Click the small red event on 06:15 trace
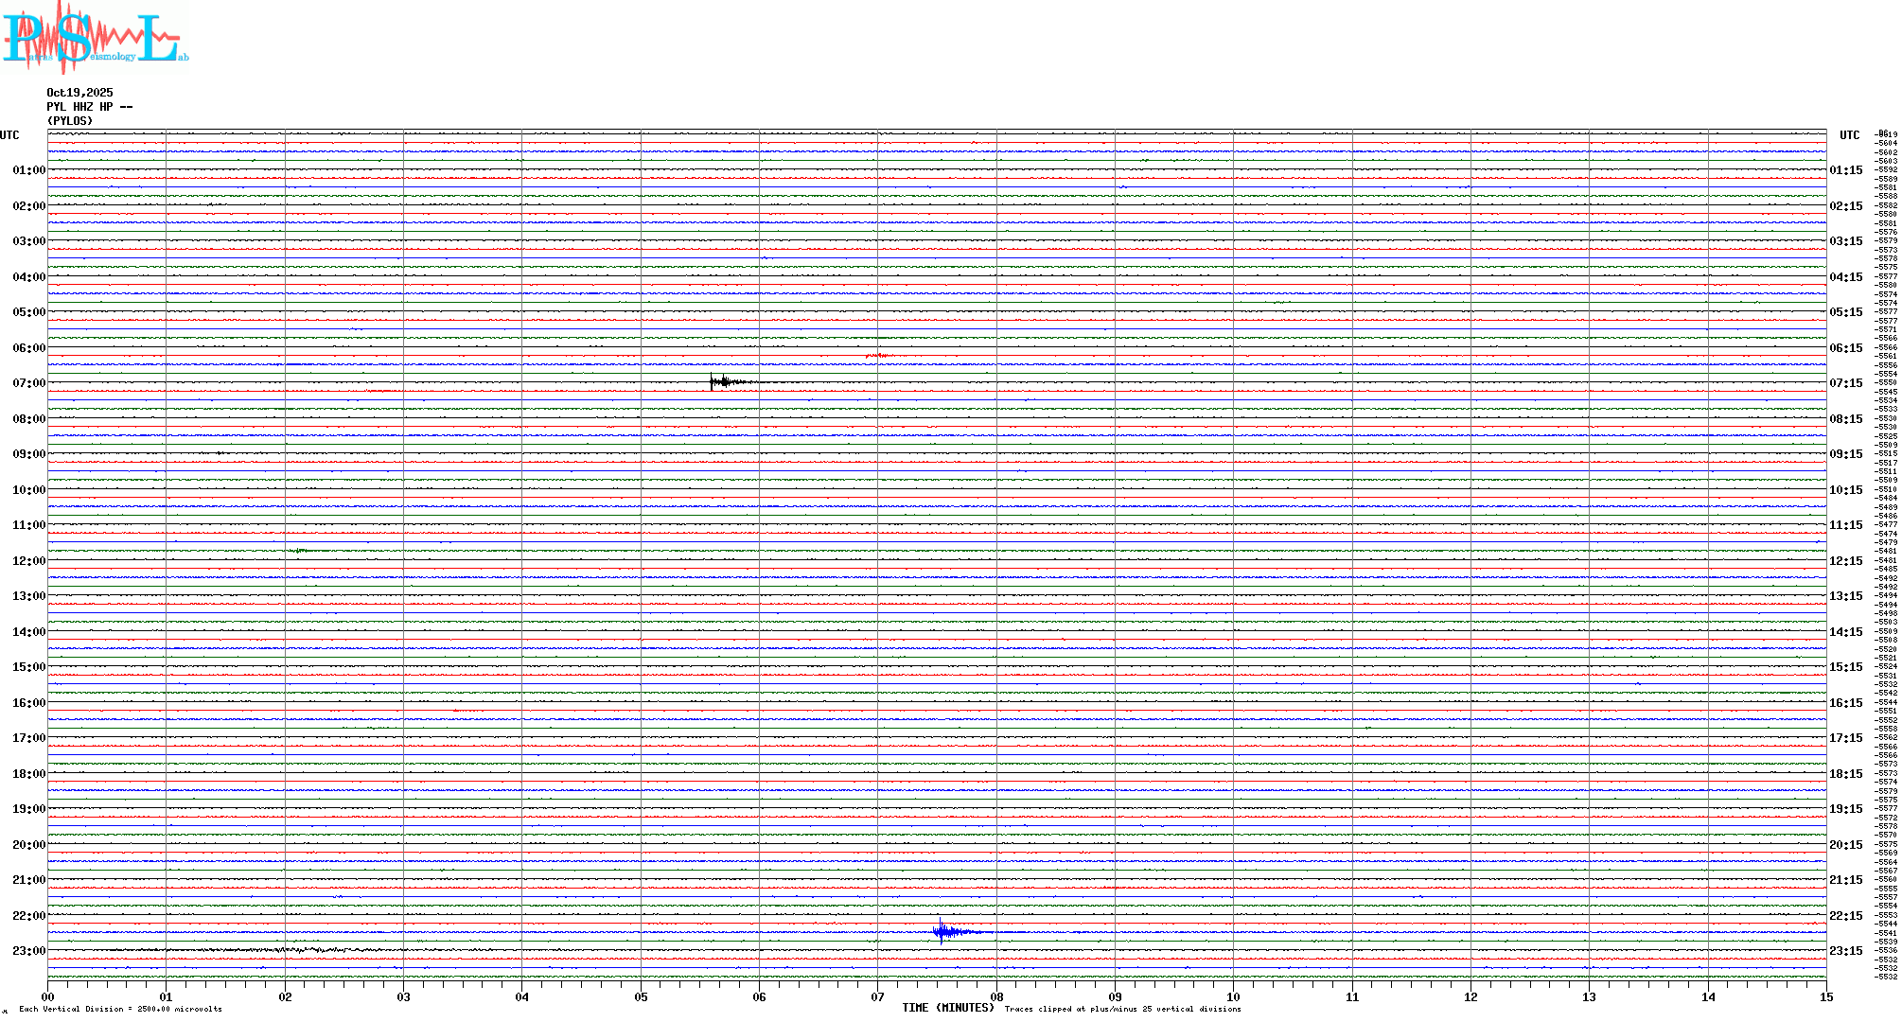The width and height of the screenshot is (1902, 1022). [x=878, y=356]
